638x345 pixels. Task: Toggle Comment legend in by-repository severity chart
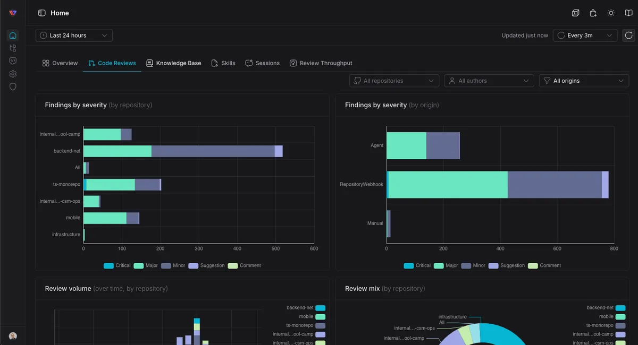click(244, 265)
